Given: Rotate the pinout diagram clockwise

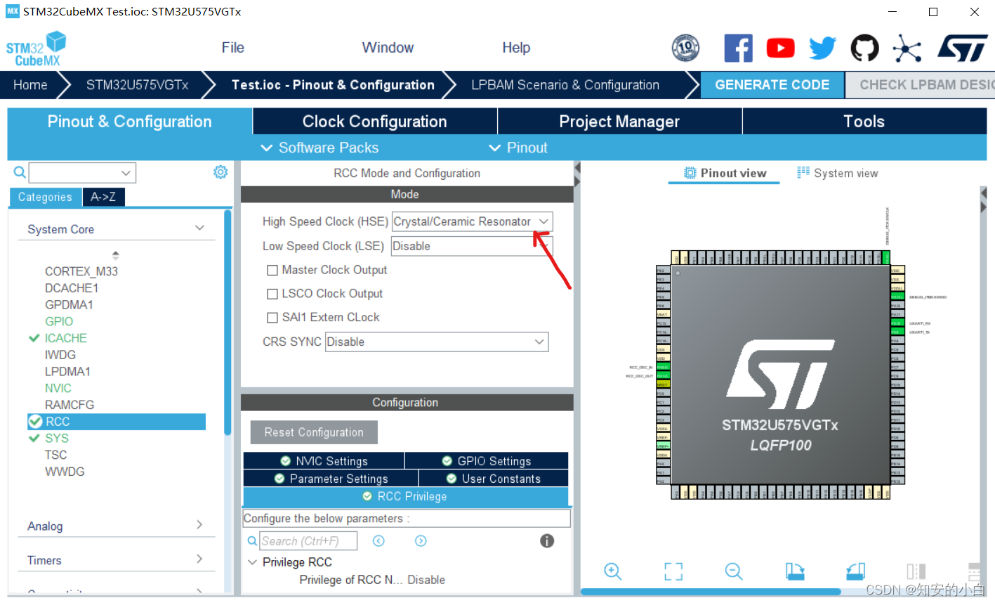Looking at the screenshot, I should click(x=794, y=571).
